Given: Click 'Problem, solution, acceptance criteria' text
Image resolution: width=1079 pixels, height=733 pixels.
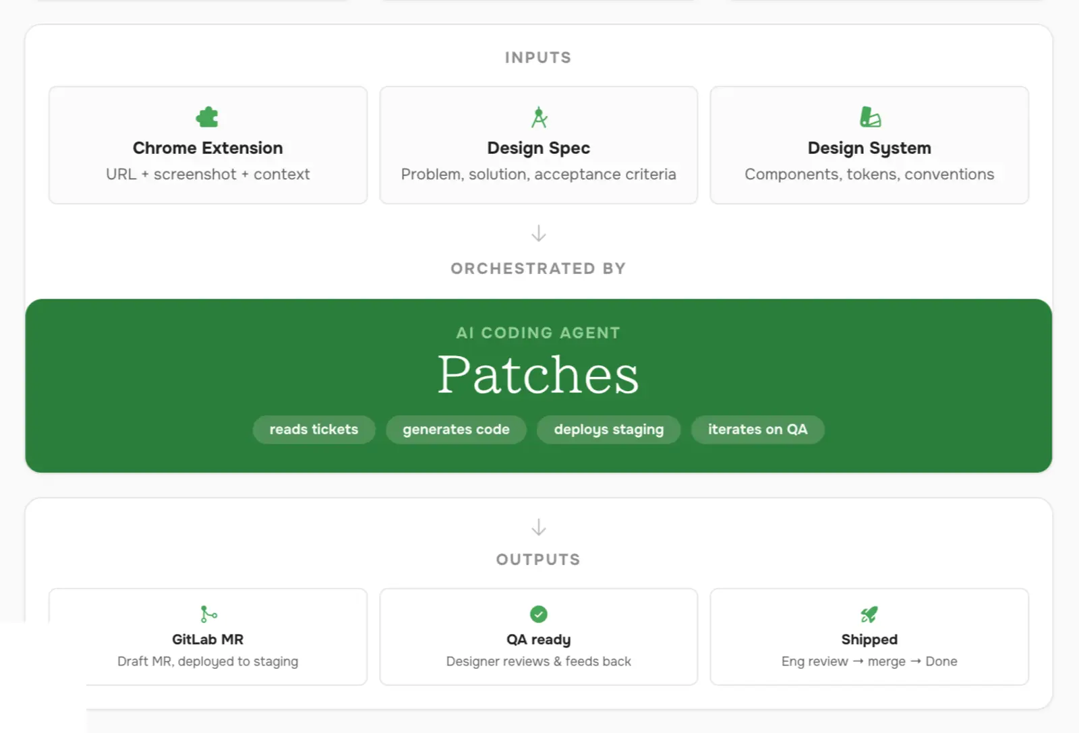Looking at the screenshot, I should pos(538,175).
